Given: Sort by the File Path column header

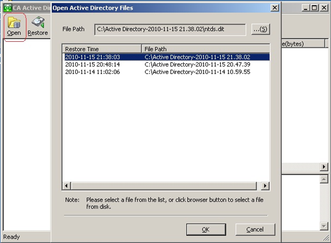Looking at the screenshot, I should [x=206, y=49].
